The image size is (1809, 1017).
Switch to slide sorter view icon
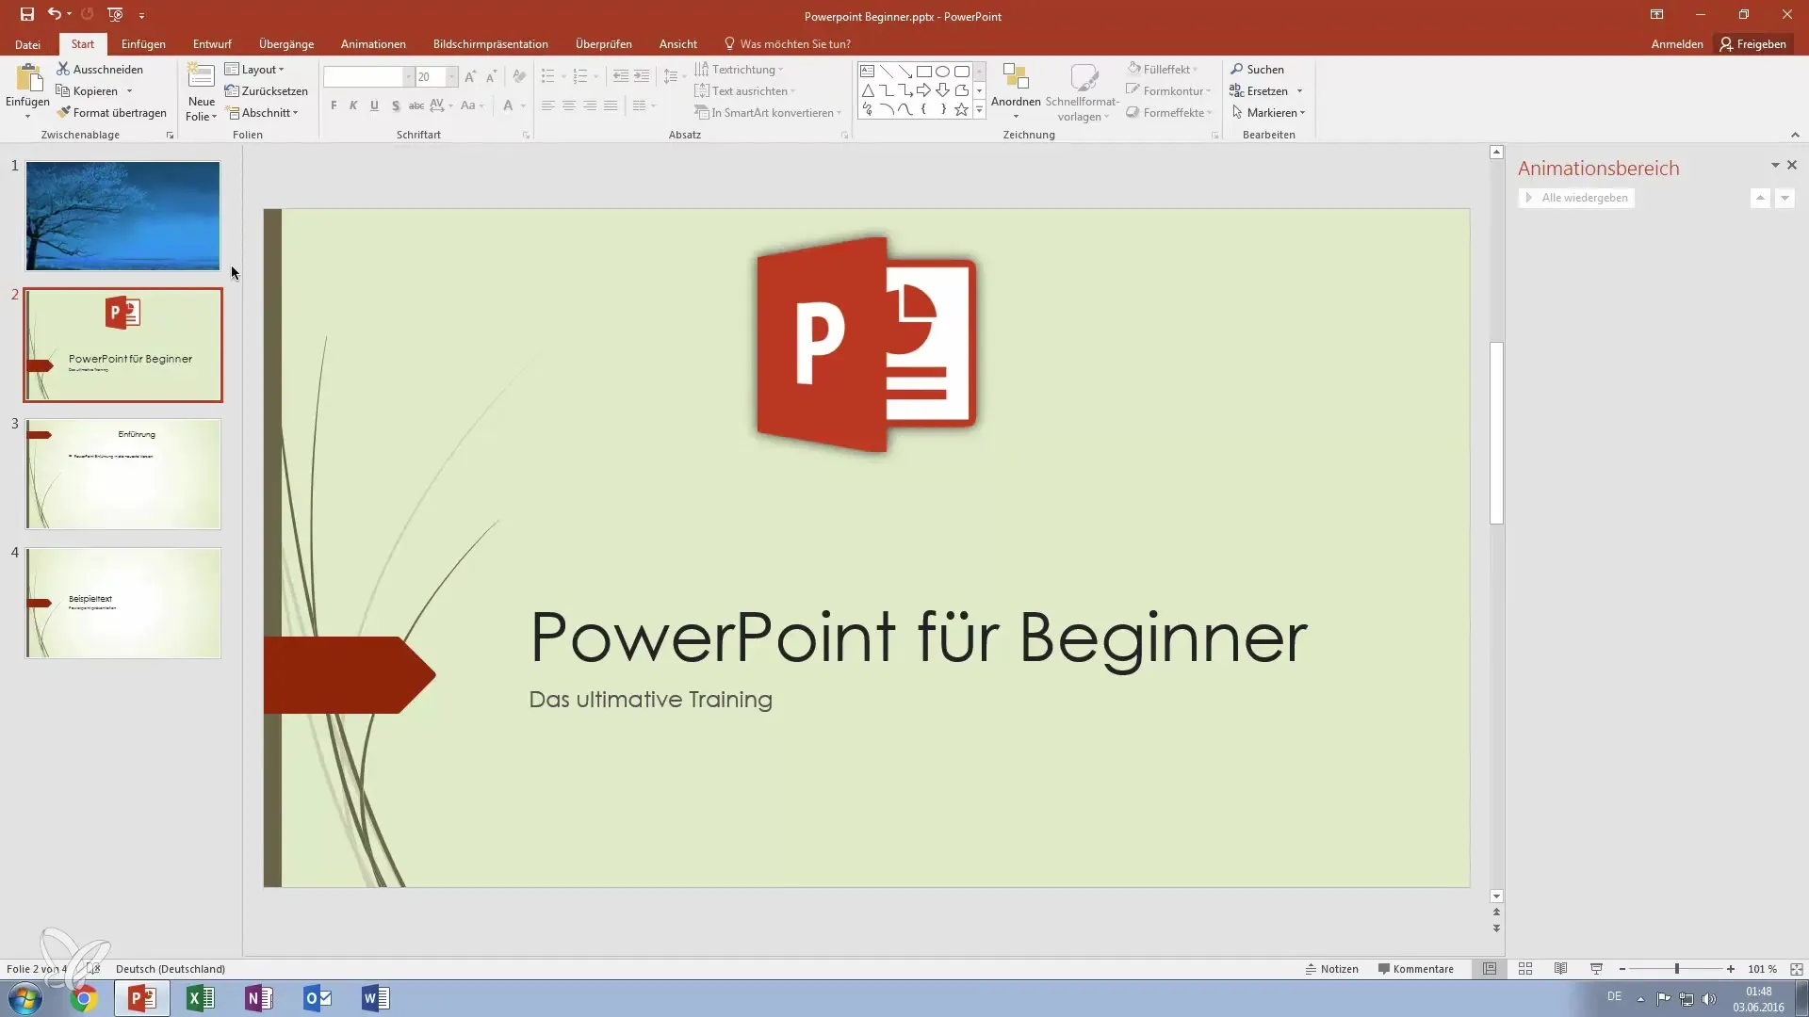(x=1524, y=969)
